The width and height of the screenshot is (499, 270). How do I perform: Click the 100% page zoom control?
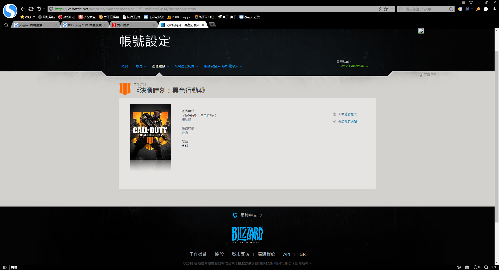tap(491, 267)
